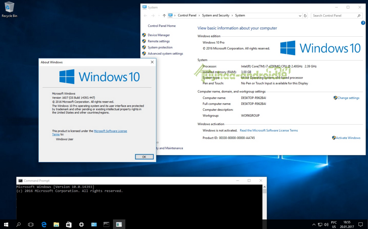The image size is (368, 229).
Task: Show hidden system tray icons
Action: pos(314,225)
